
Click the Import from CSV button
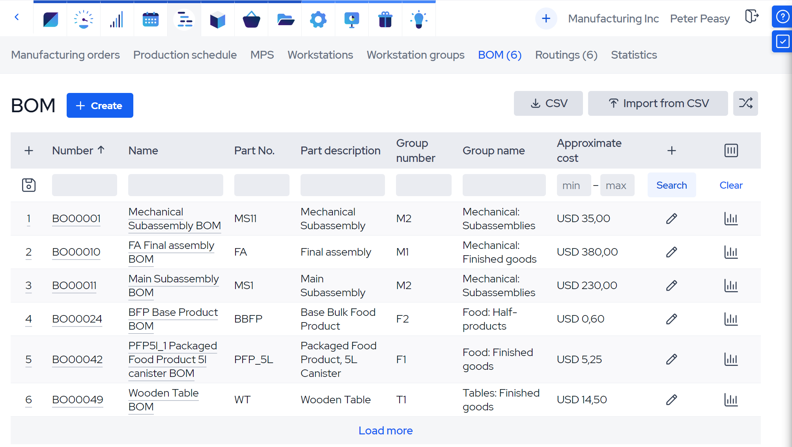click(x=658, y=104)
